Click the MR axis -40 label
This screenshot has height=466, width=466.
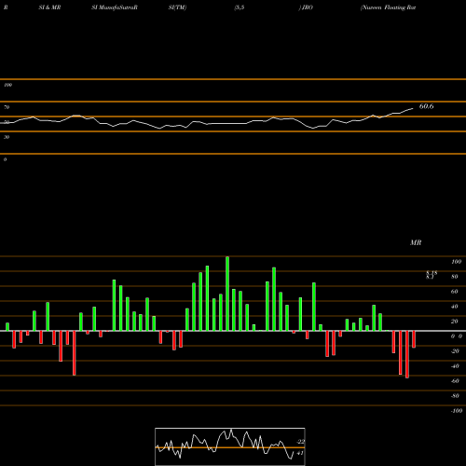(x=455, y=366)
